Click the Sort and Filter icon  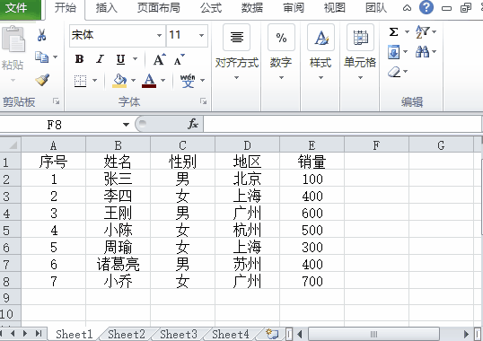(422, 31)
